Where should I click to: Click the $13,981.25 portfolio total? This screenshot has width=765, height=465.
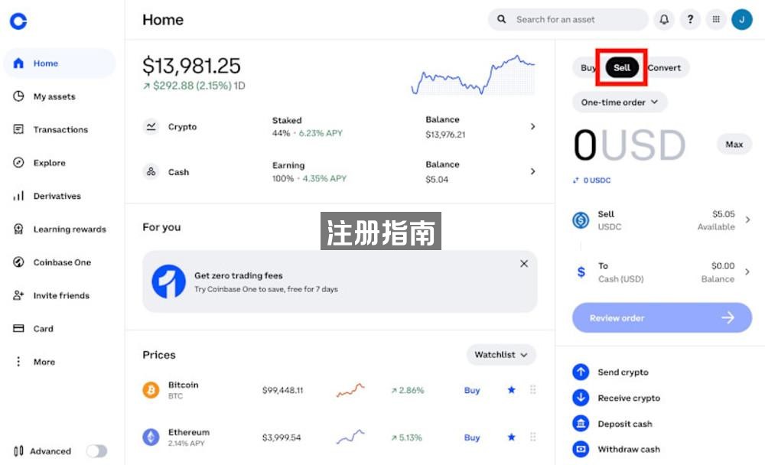click(191, 66)
